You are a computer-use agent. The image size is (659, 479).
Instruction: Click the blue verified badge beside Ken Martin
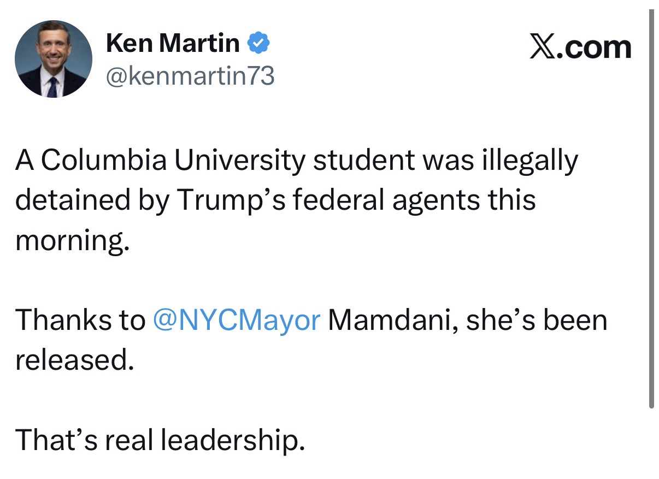(x=257, y=43)
